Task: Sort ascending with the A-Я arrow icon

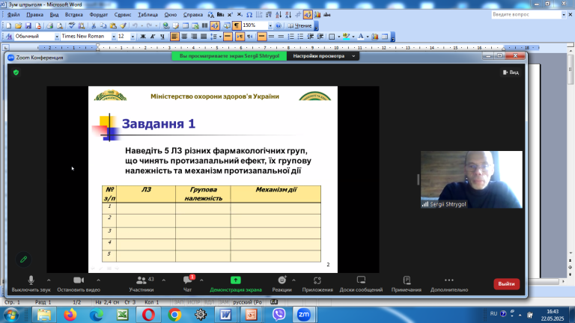Action: tap(279, 15)
